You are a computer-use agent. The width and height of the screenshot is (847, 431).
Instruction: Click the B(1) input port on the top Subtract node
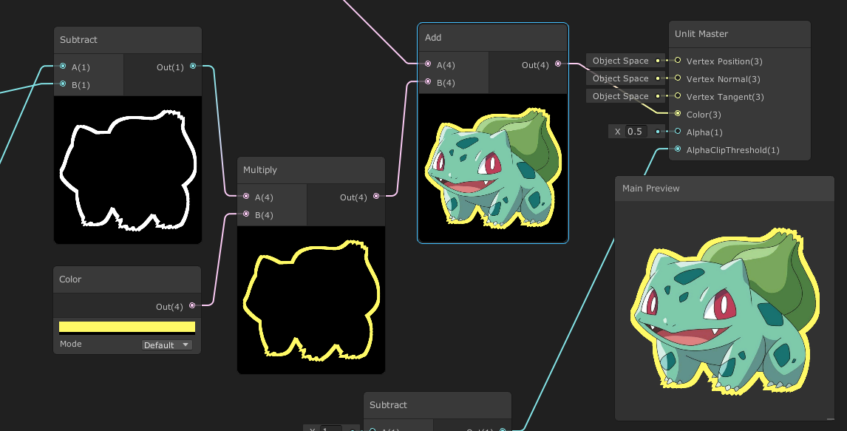[63, 84]
